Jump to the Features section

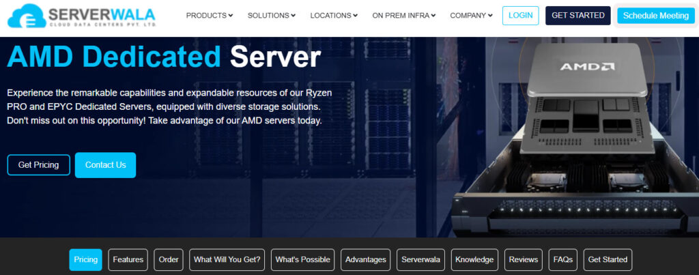point(128,259)
